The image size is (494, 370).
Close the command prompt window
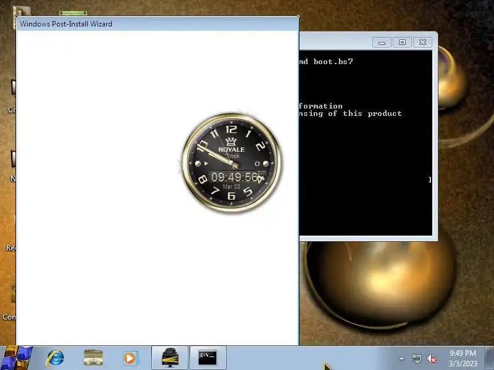tap(422, 43)
